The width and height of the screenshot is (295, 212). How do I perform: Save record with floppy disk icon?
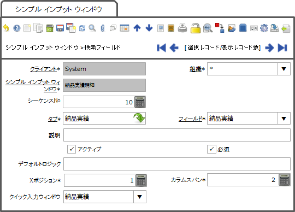[x=60, y=28]
